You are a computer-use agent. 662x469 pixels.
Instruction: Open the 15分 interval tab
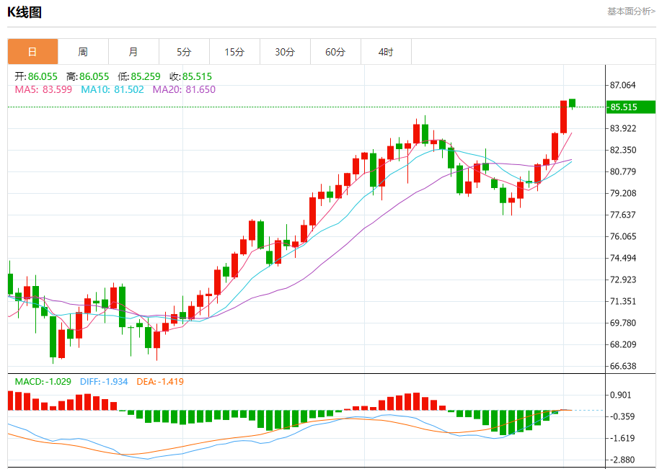(x=235, y=52)
